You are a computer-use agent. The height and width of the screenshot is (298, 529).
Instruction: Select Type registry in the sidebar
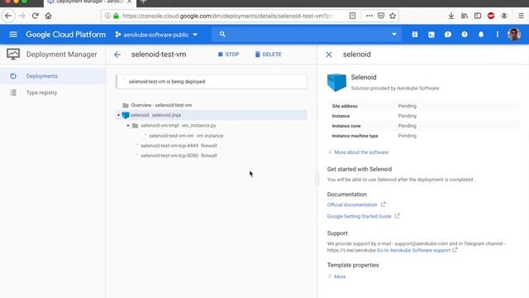tap(53, 93)
